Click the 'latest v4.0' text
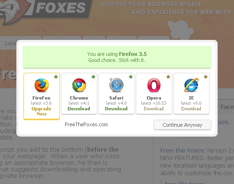The height and width of the screenshot is (184, 234). pos(117,103)
